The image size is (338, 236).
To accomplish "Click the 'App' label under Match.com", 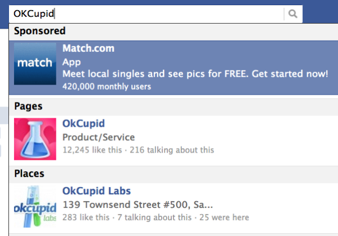I will coord(69,61).
